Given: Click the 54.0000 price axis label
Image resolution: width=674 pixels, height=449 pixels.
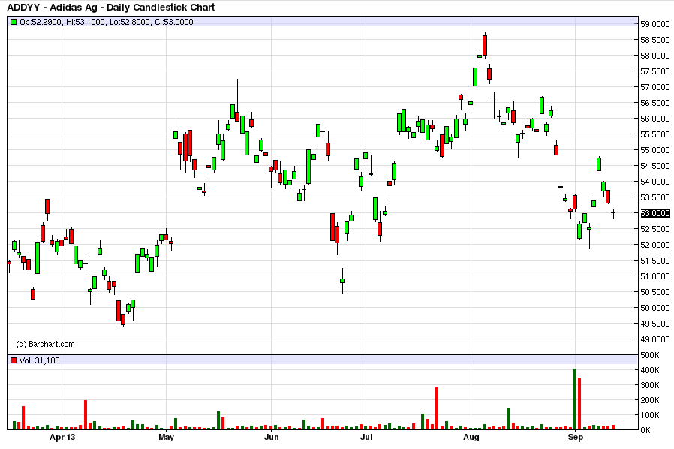Looking at the screenshot, I should [x=655, y=182].
